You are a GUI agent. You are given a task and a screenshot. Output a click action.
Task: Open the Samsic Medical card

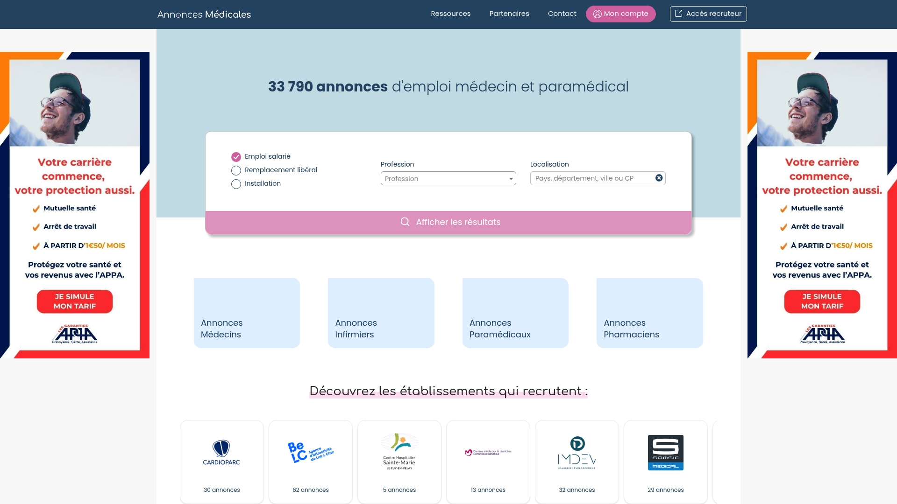click(x=666, y=462)
